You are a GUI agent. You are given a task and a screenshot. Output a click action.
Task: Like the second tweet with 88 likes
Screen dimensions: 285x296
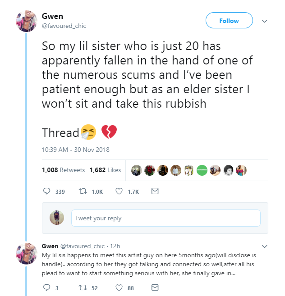tap(120, 287)
